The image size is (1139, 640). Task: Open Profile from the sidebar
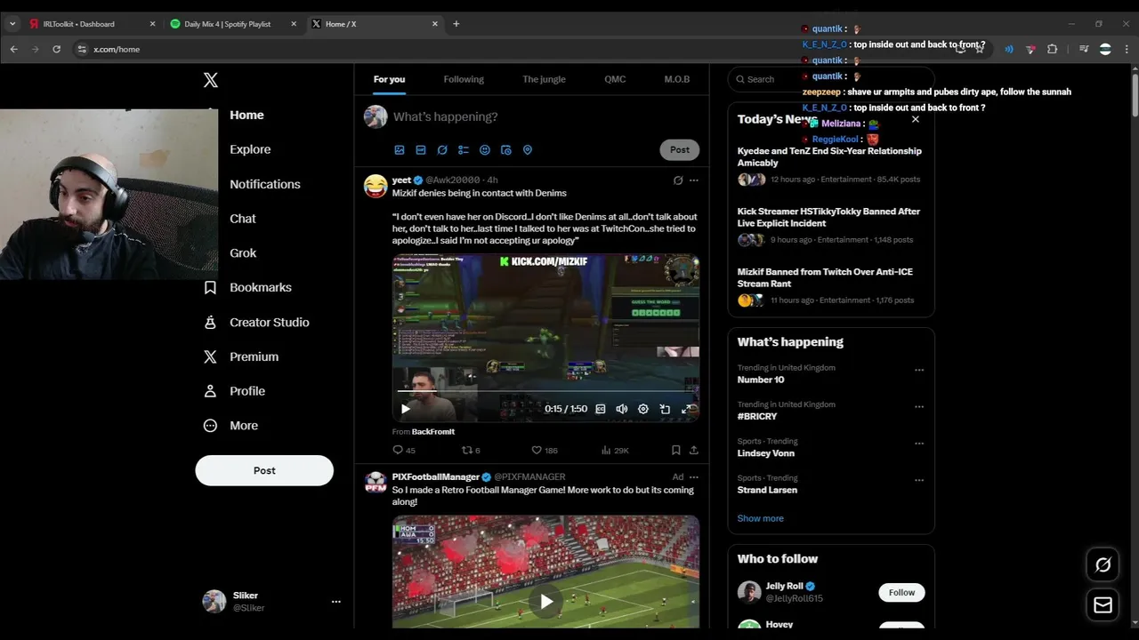(x=235, y=391)
